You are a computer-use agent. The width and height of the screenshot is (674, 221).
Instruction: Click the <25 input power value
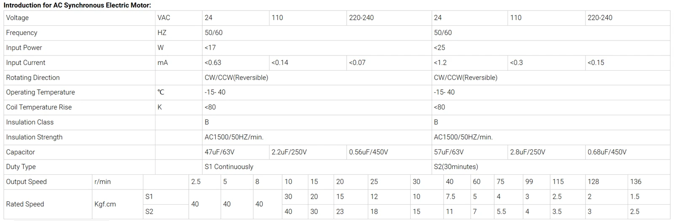pos(551,48)
